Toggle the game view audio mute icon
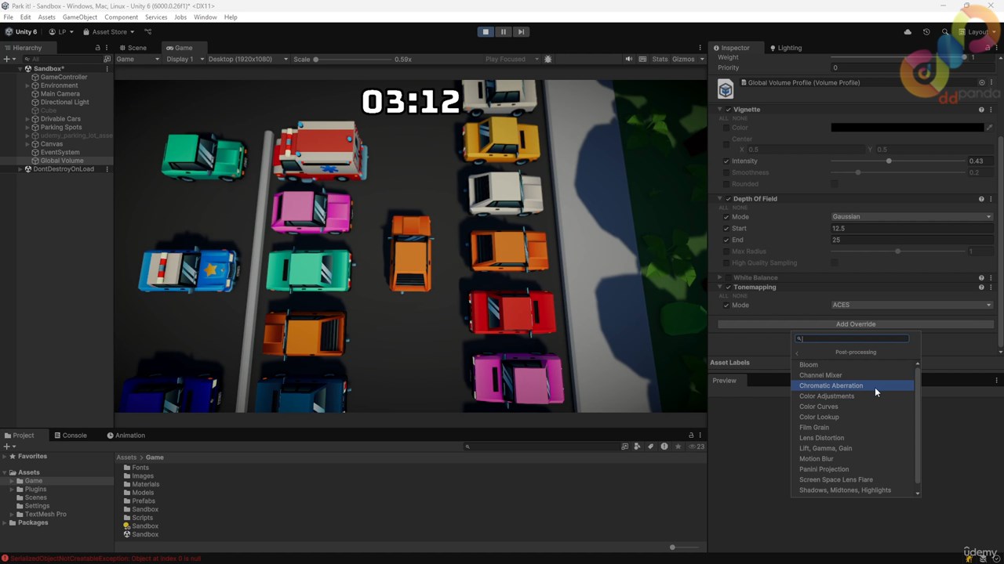Viewport: 1004px width, 564px height. [x=628, y=60]
